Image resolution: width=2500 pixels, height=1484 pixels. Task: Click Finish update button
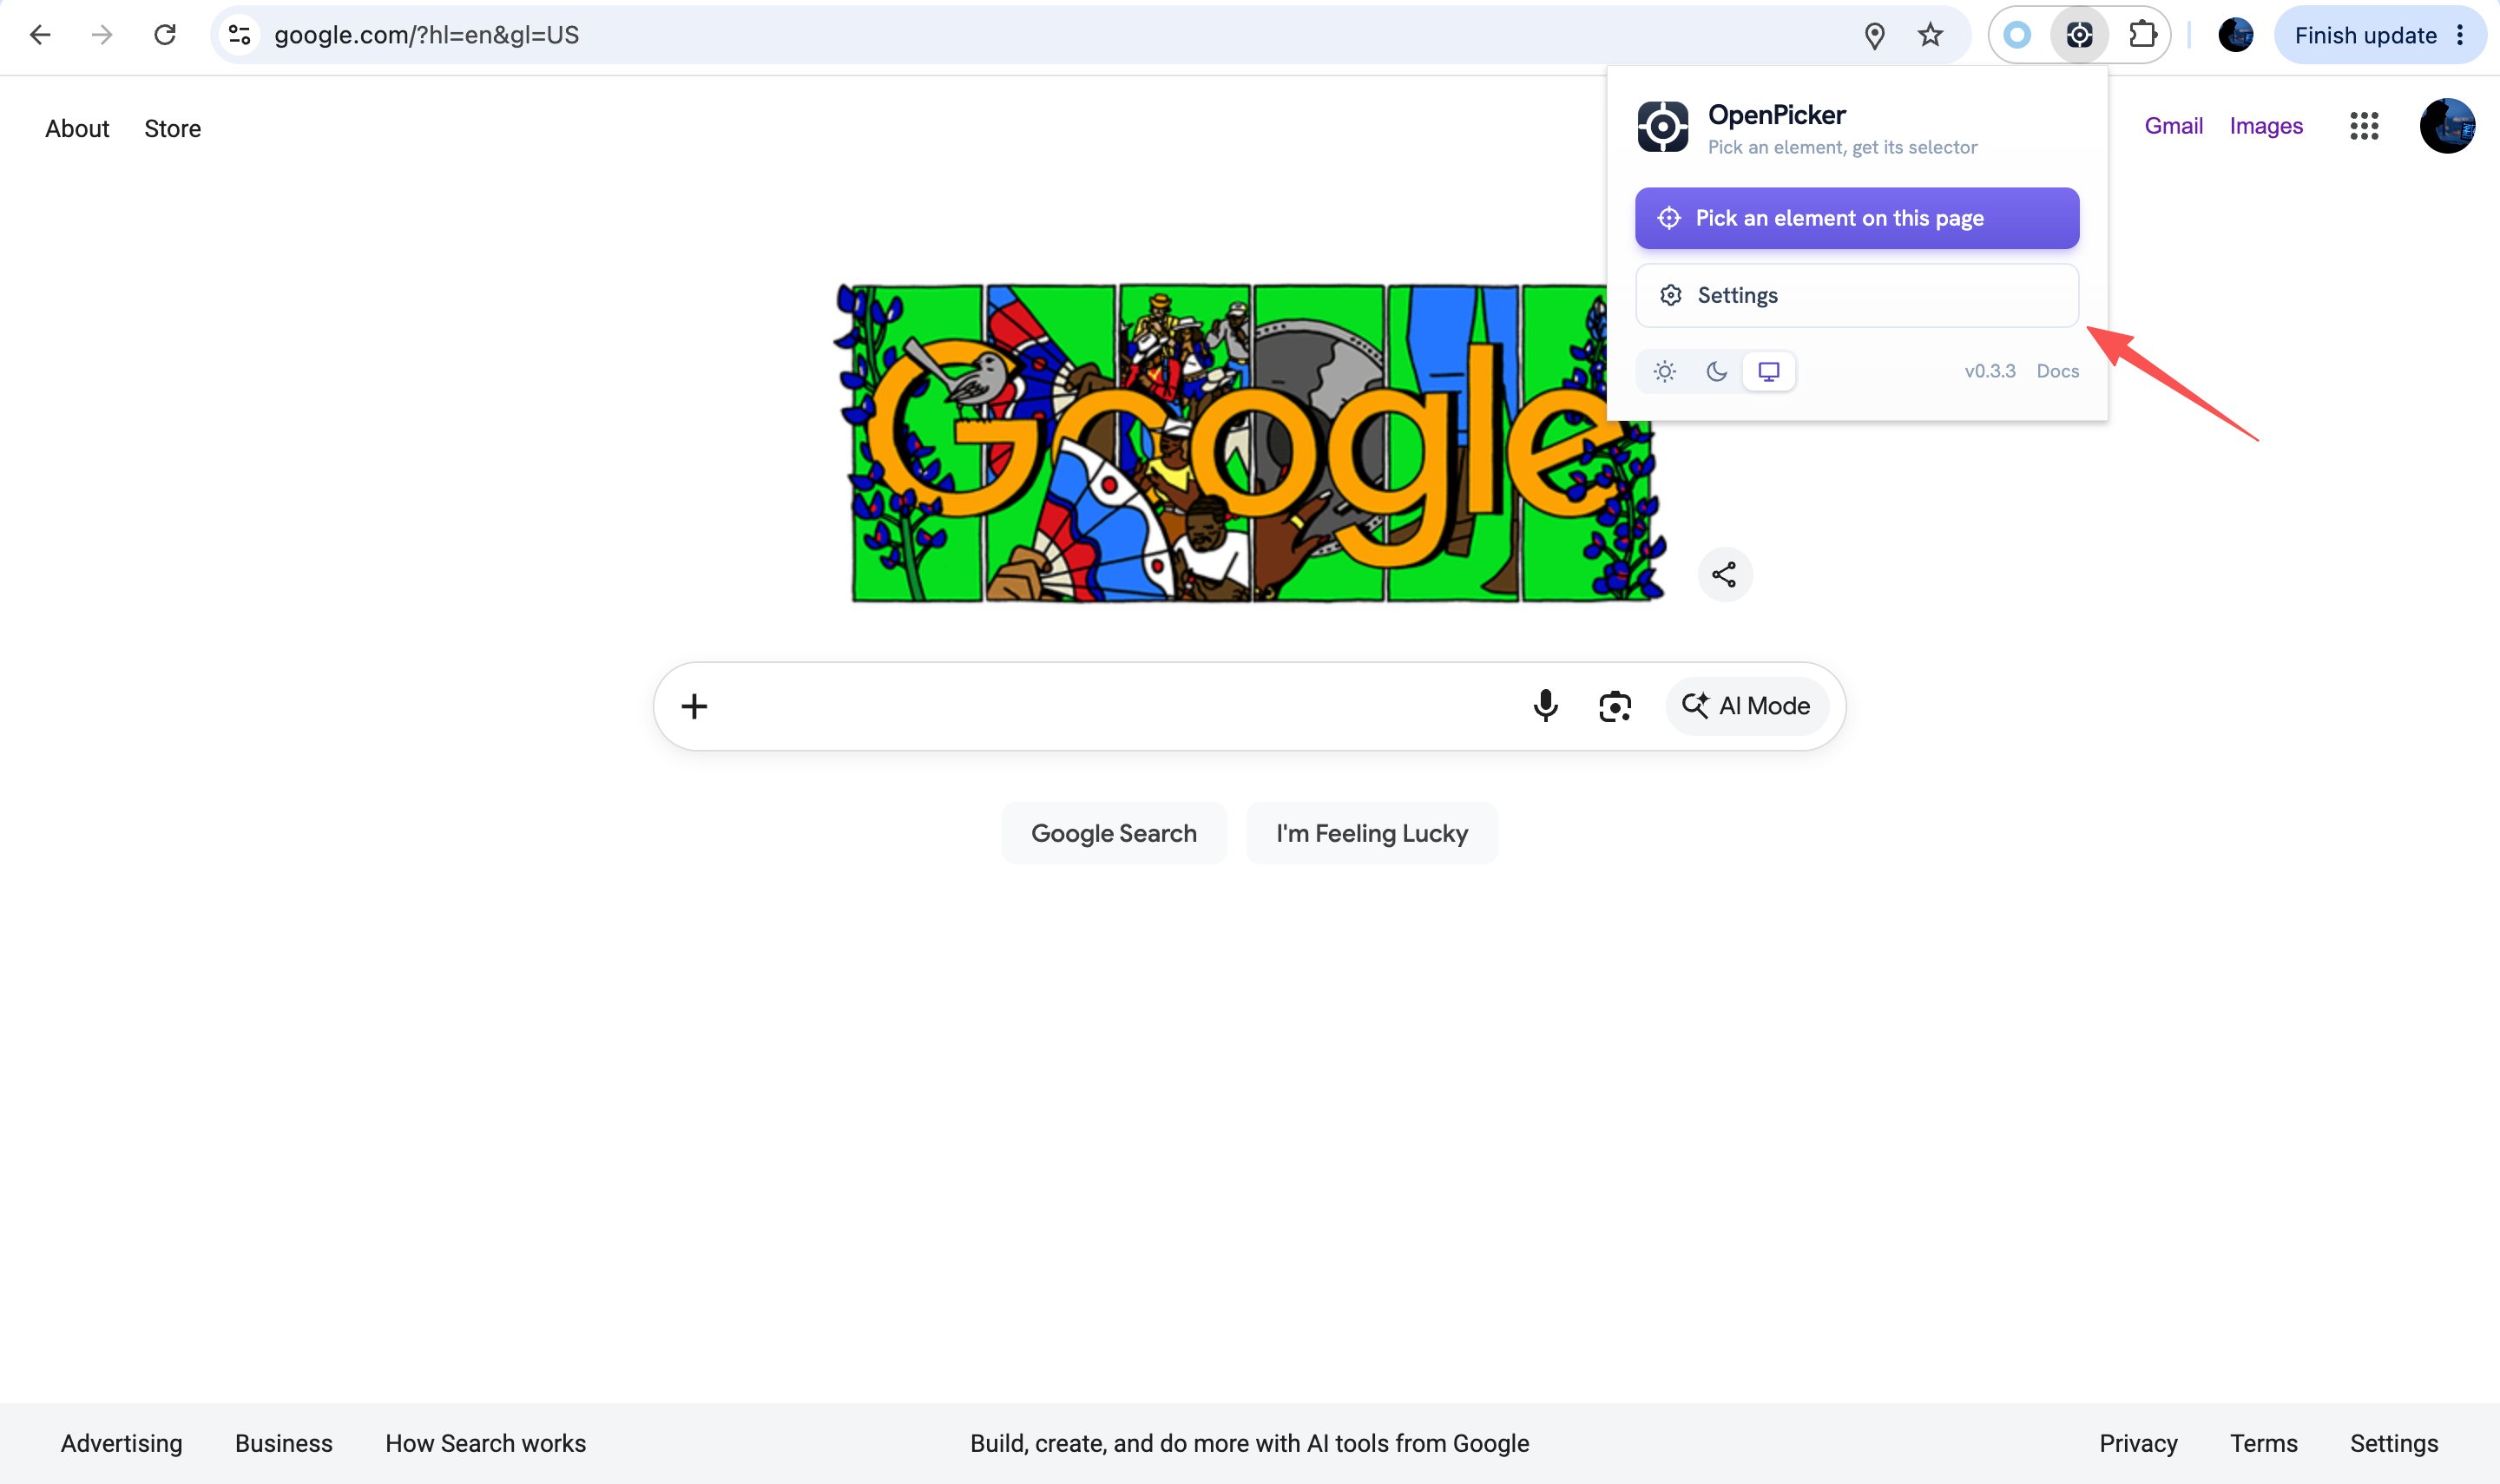point(2365,35)
